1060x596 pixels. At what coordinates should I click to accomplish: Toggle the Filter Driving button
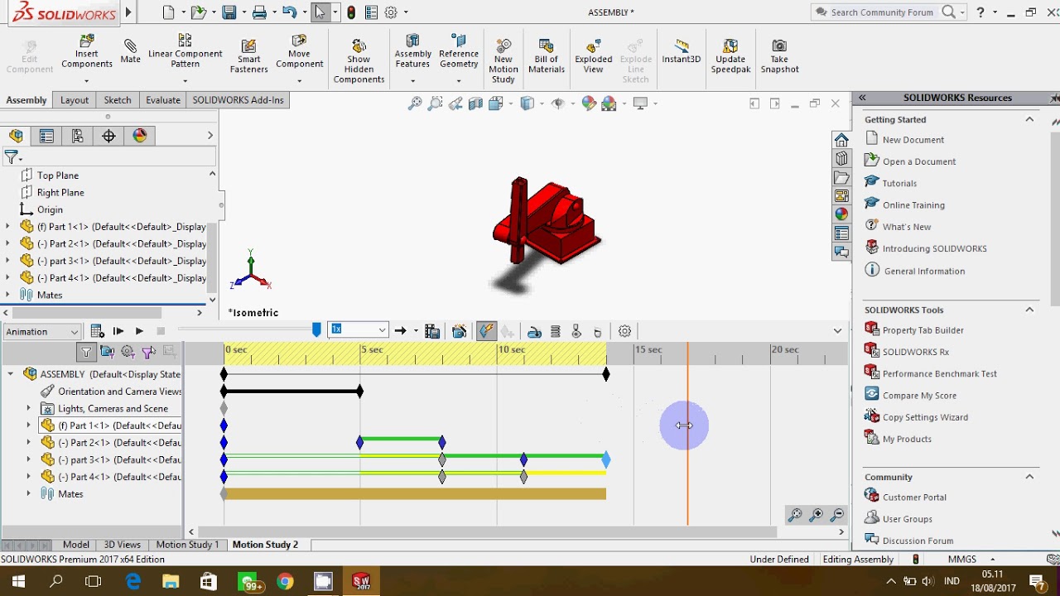[128, 352]
